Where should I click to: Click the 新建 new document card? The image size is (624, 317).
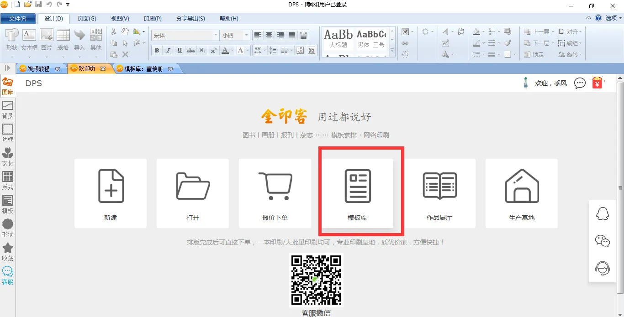[111, 193]
